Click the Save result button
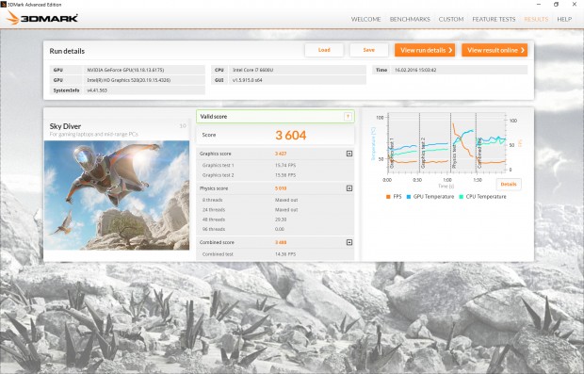Viewport: 584px width, 374px height. tap(368, 50)
